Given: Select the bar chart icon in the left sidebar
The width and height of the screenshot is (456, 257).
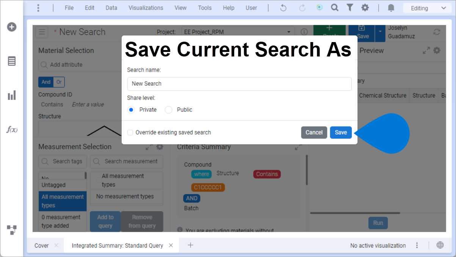Looking at the screenshot, I should pos(12,95).
